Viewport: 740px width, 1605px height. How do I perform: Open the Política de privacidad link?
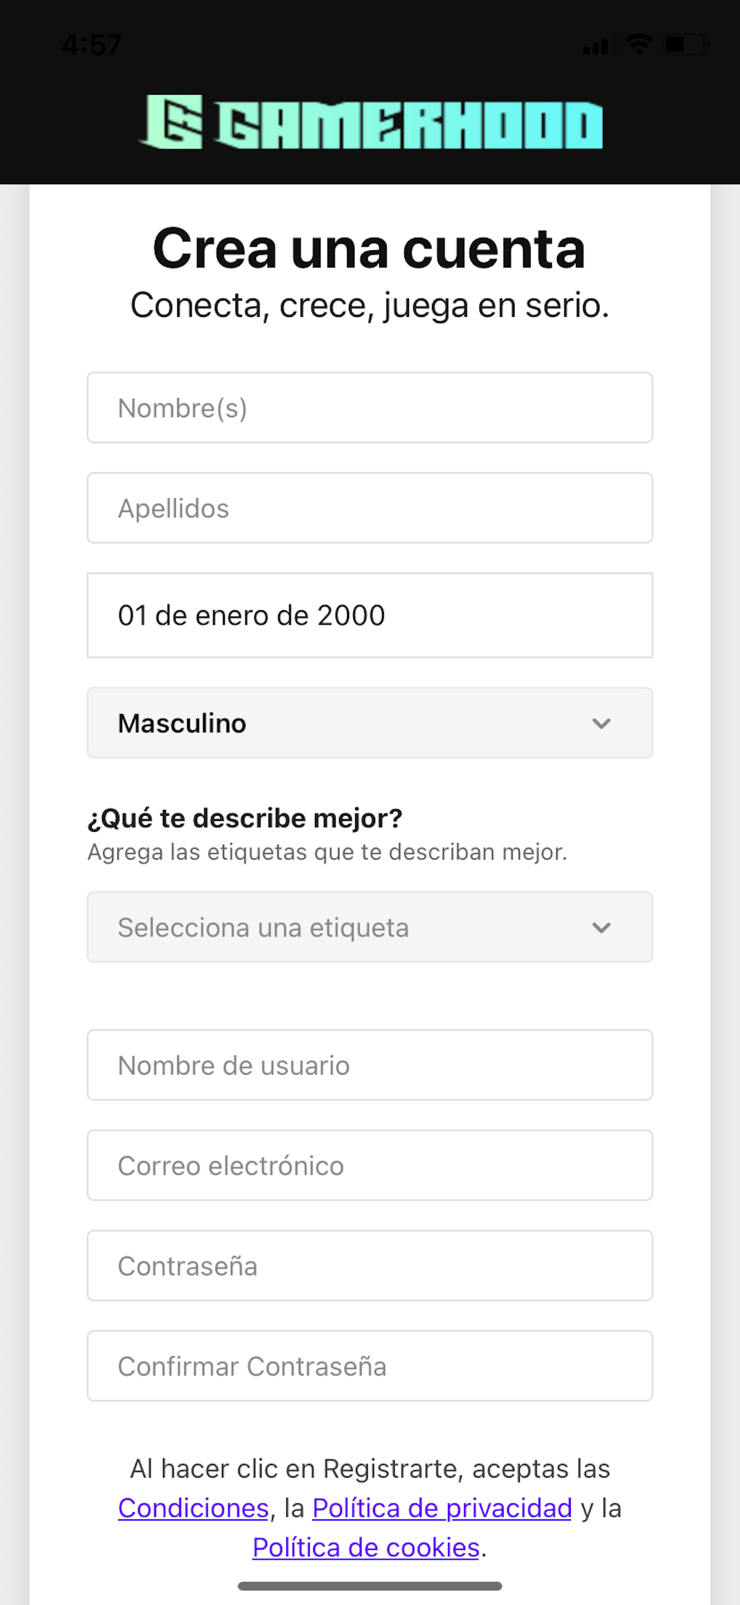click(x=442, y=1509)
